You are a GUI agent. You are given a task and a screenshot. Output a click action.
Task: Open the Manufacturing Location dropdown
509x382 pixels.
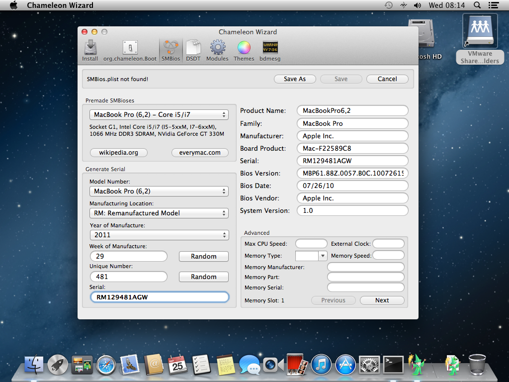pyautogui.click(x=159, y=213)
